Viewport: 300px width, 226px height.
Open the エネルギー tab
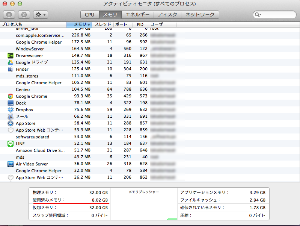coord(137,15)
